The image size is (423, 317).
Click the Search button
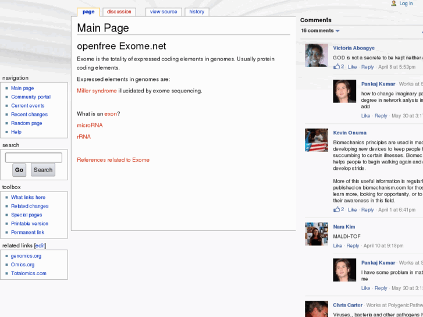pos(43,170)
